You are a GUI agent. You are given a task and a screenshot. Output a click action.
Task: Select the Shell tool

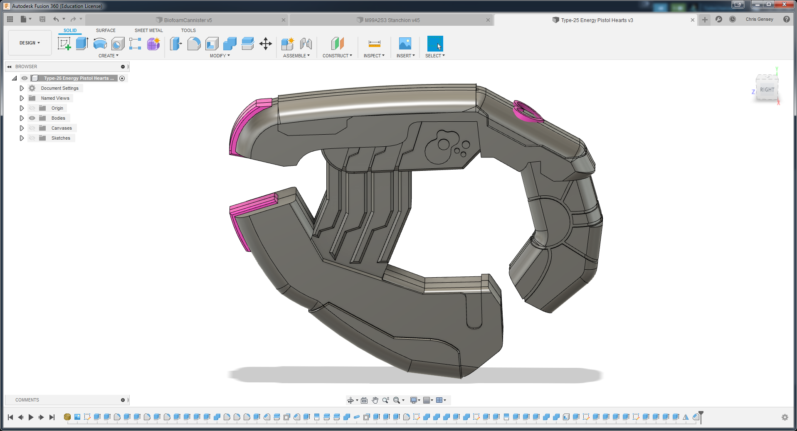pyautogui.click(x=212, y=44)
